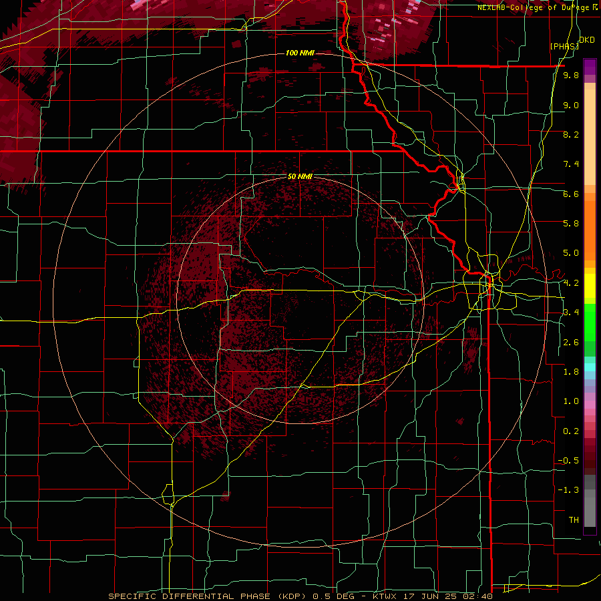Click the 1.8 scale label

[571, 372]
